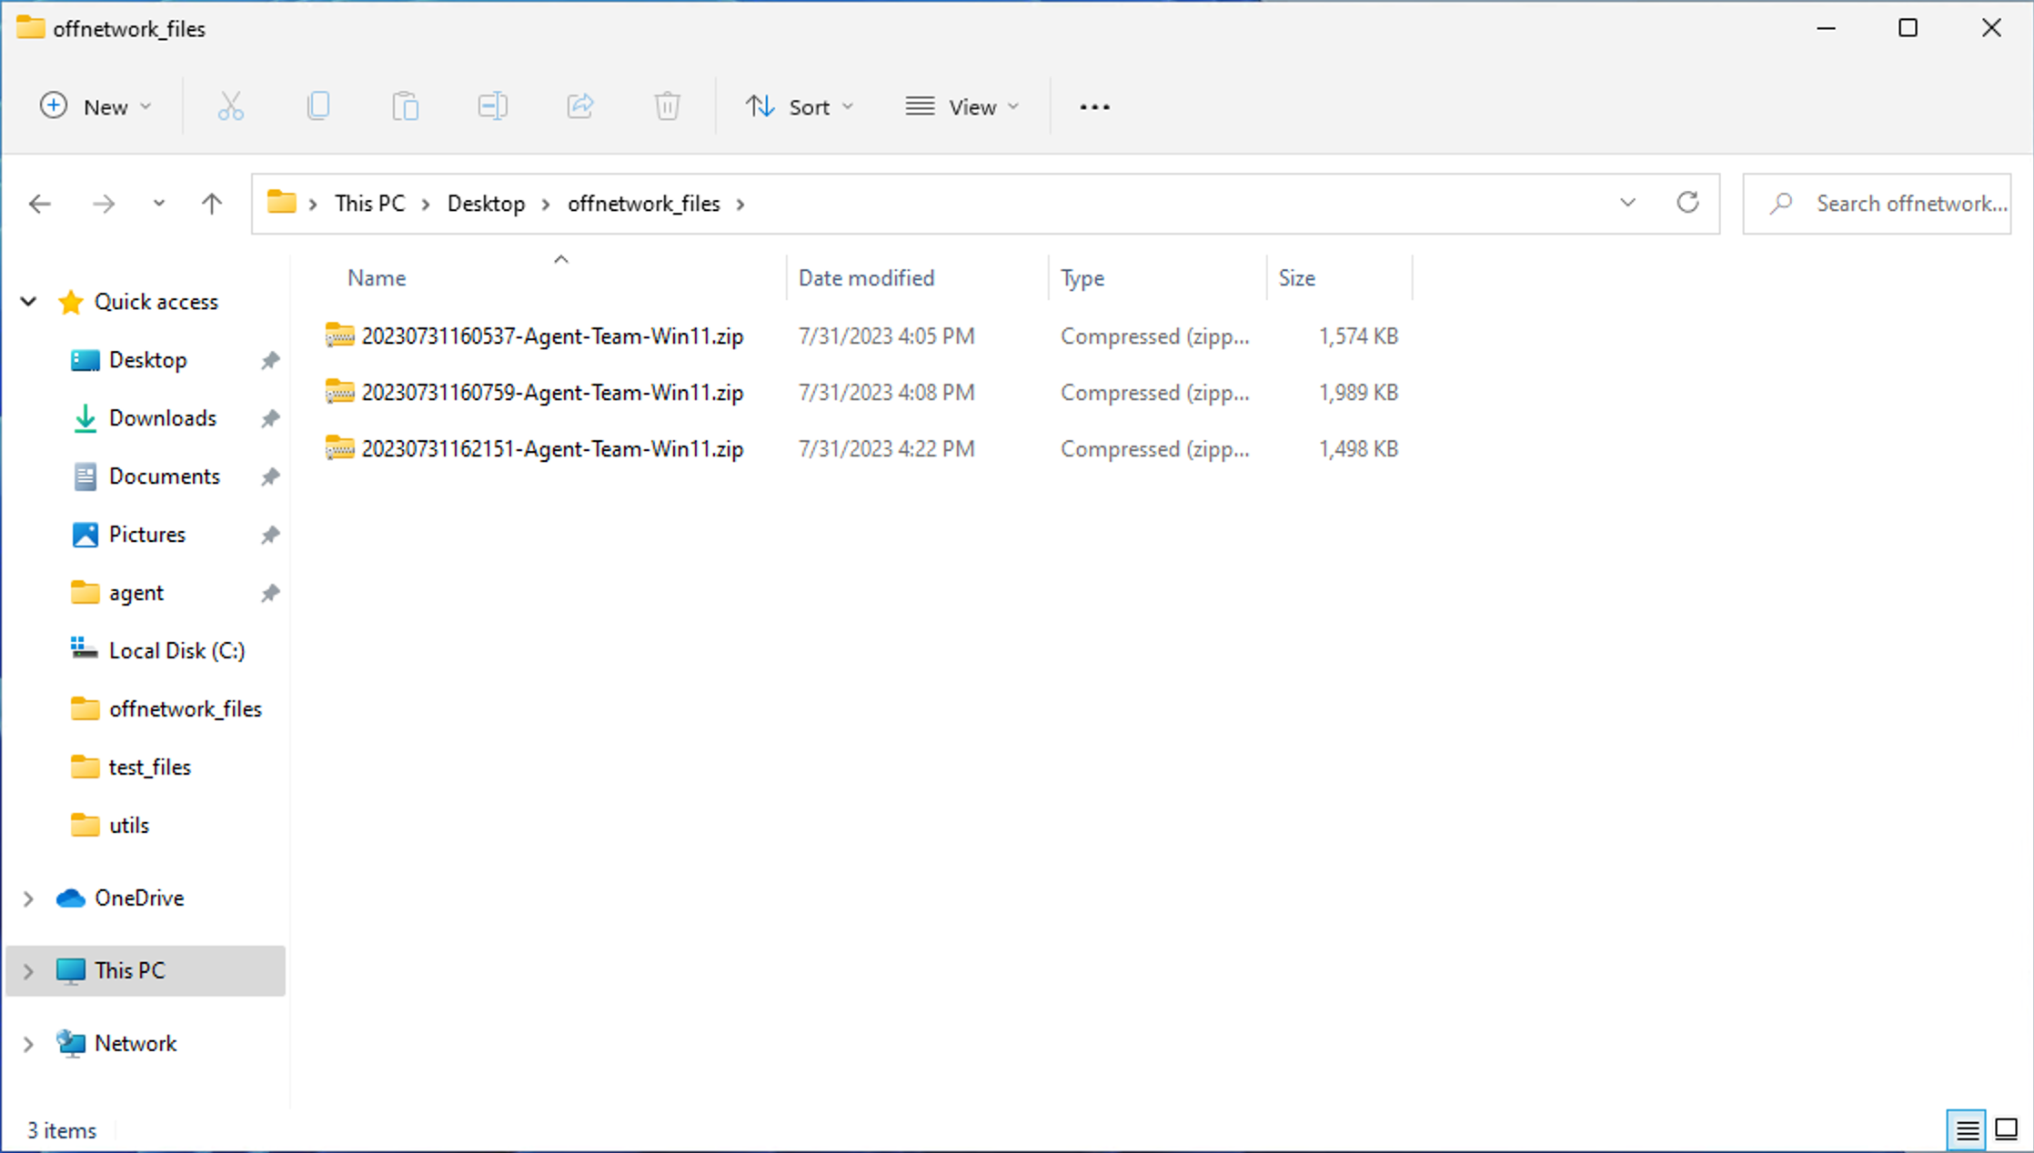Expand the This PC tree node
Image resolution: width=2034 pixels, height=1153 pixels.
pyautogui.click(x=28, y=971)
